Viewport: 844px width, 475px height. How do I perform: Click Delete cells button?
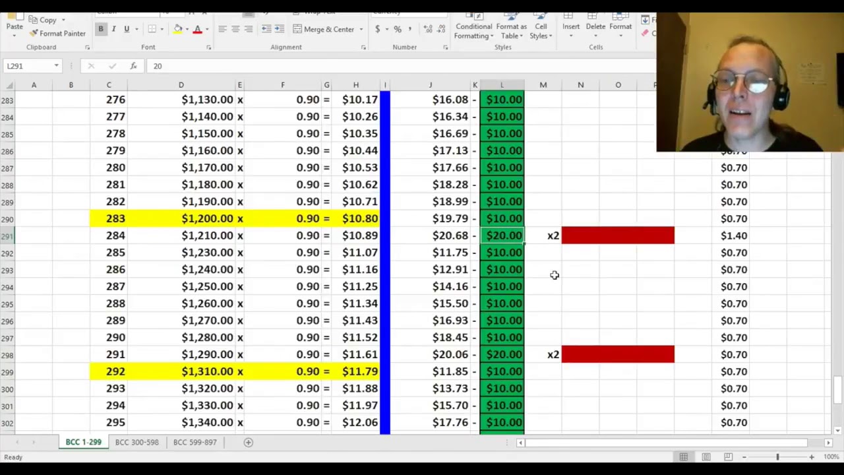point(595,23)
